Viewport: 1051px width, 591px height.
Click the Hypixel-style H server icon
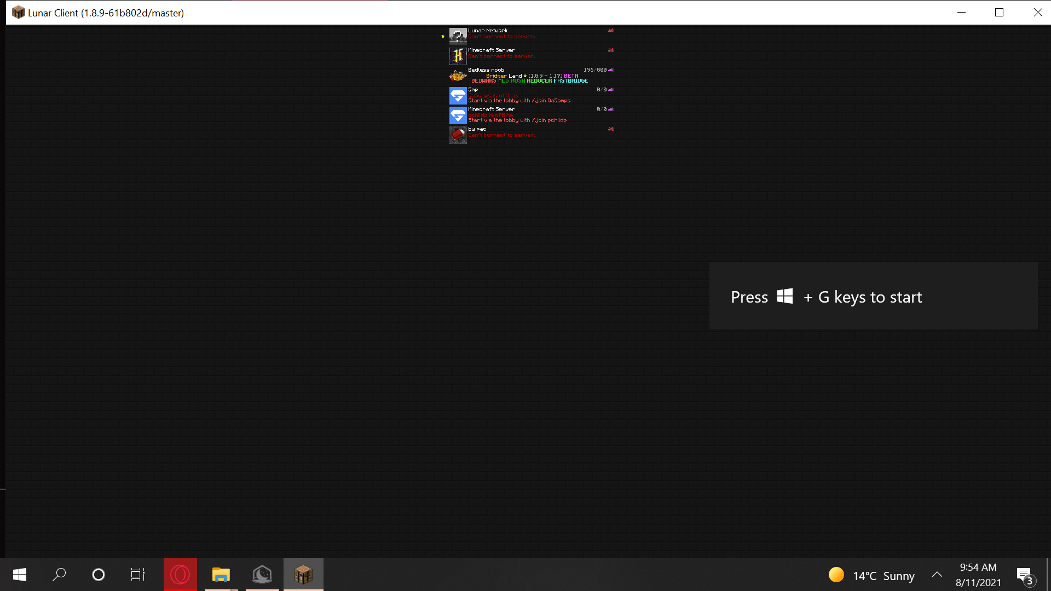(x=458, y=56)
